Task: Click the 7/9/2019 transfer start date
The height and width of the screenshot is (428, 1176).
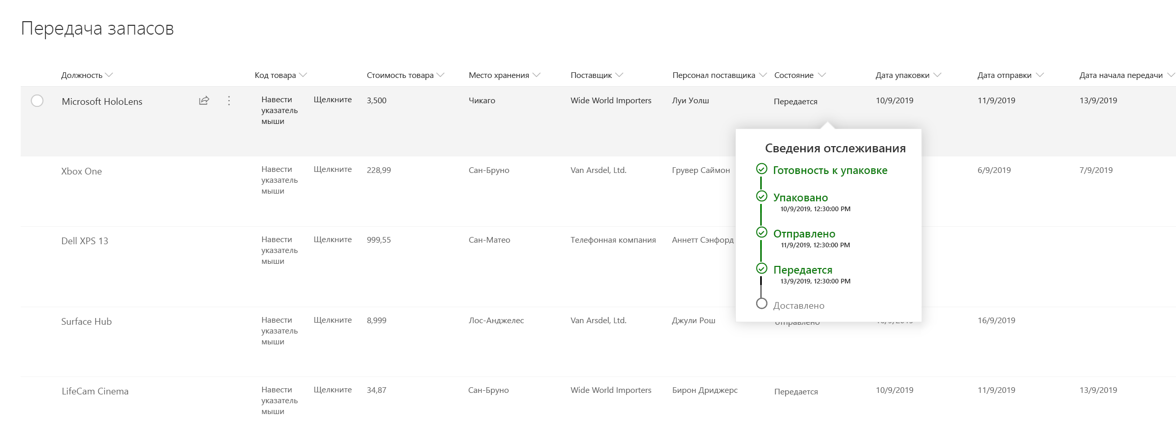Action: (1096, 170)
